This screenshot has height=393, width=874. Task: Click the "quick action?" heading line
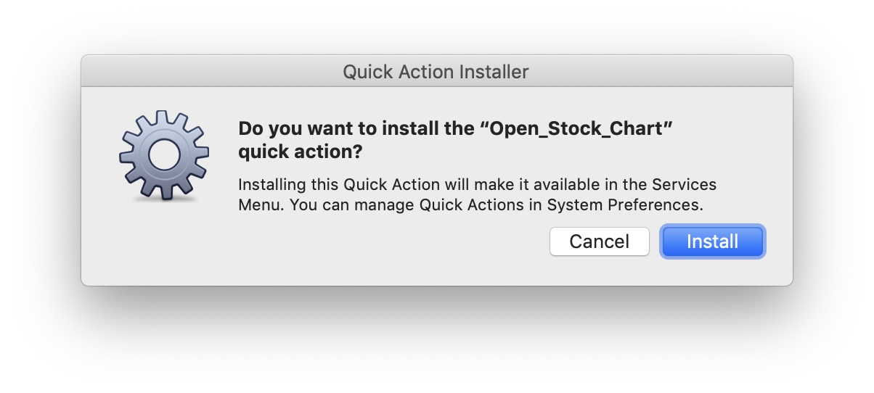coord(301,154)
